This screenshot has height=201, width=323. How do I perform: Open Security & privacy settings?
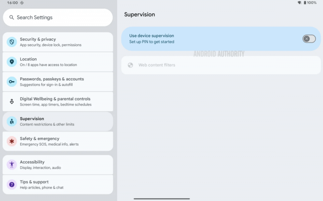pos(58,42)
